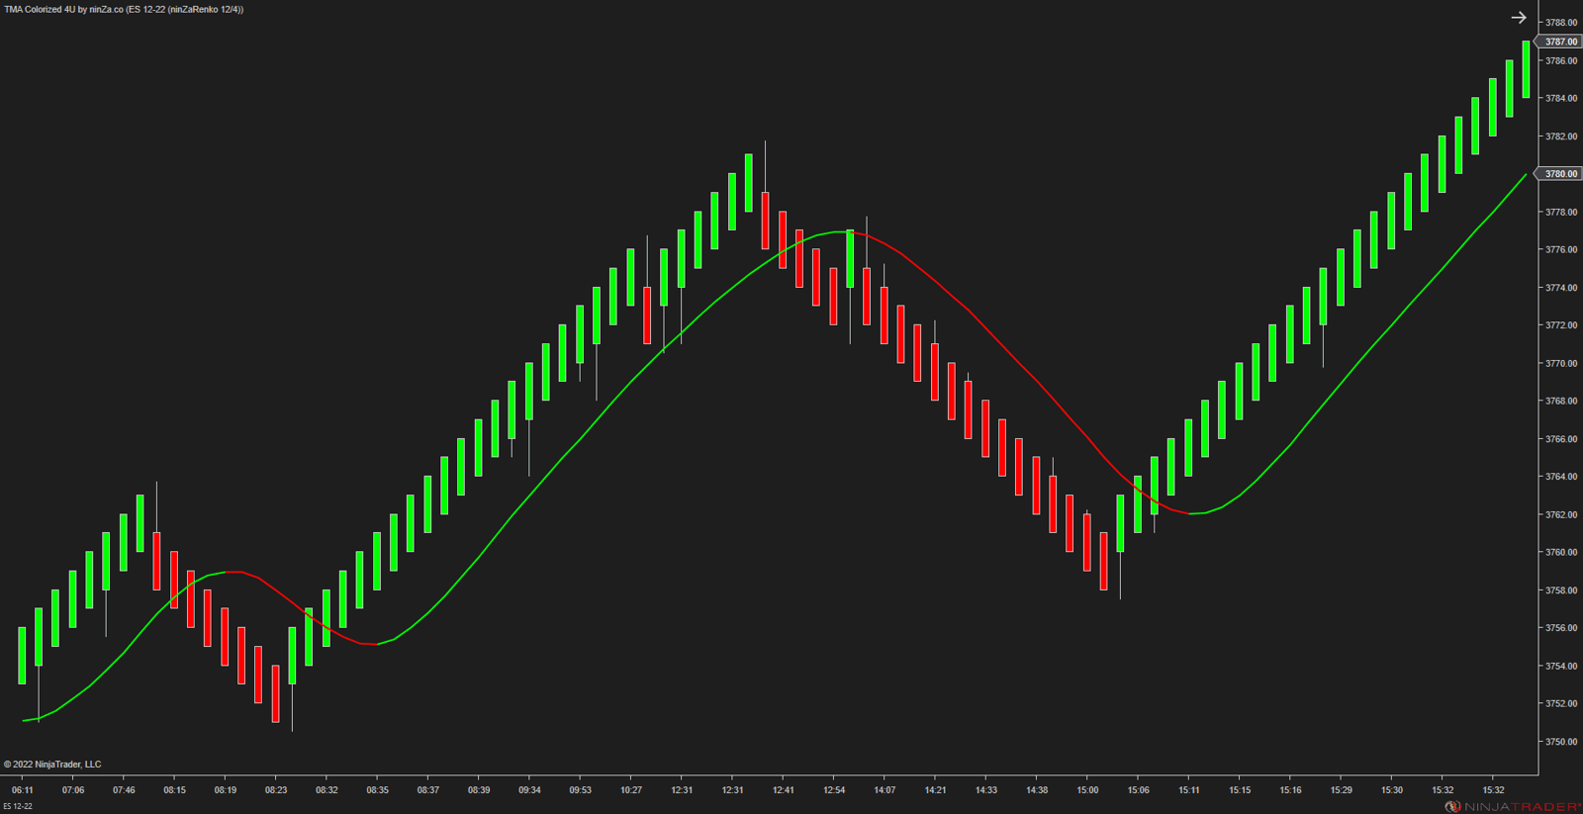This screenshot has height=814, width=1583.
Task: Click the 10:27 time axis label
Action: point(631,790)
